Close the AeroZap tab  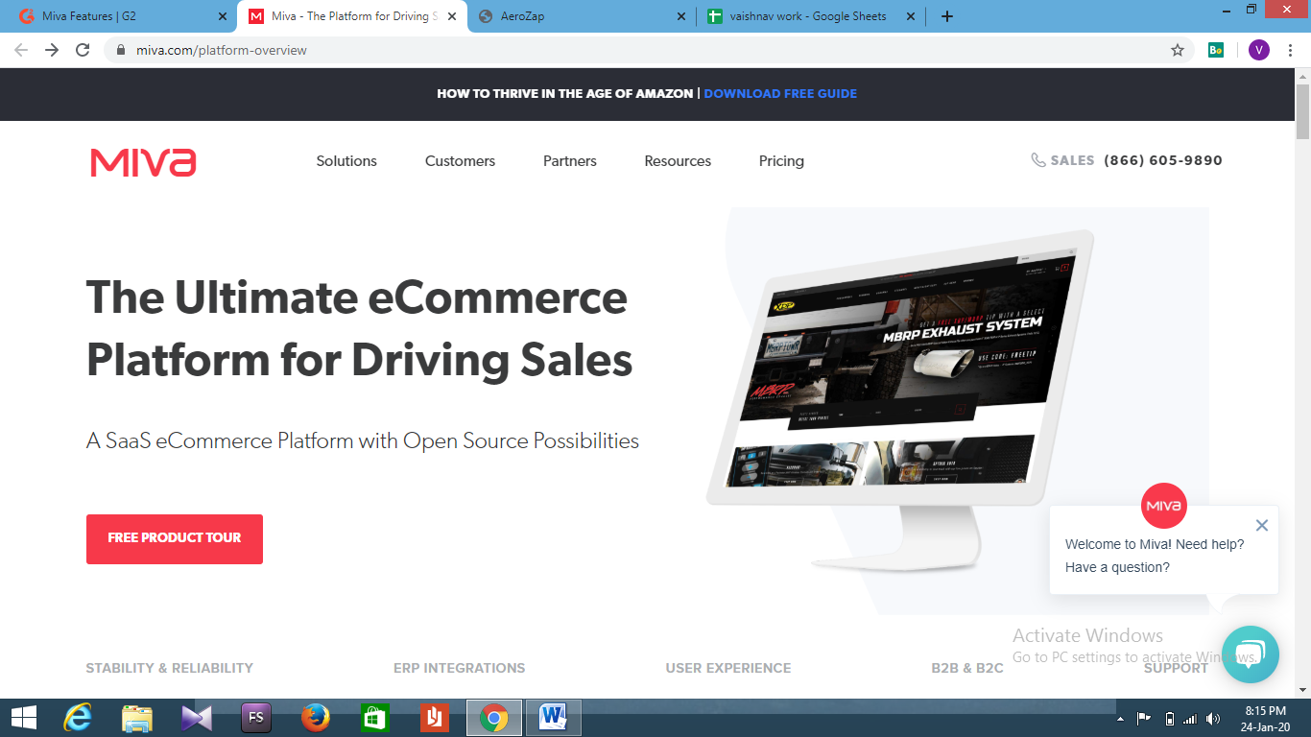681,16
